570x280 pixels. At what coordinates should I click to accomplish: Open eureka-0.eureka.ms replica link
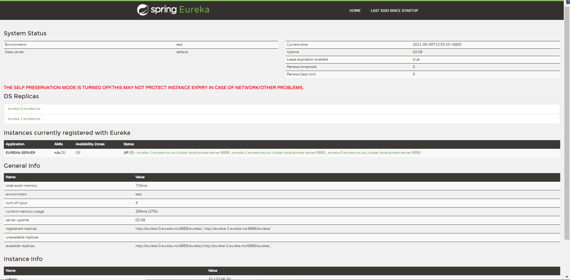click(x=24, y=109)
